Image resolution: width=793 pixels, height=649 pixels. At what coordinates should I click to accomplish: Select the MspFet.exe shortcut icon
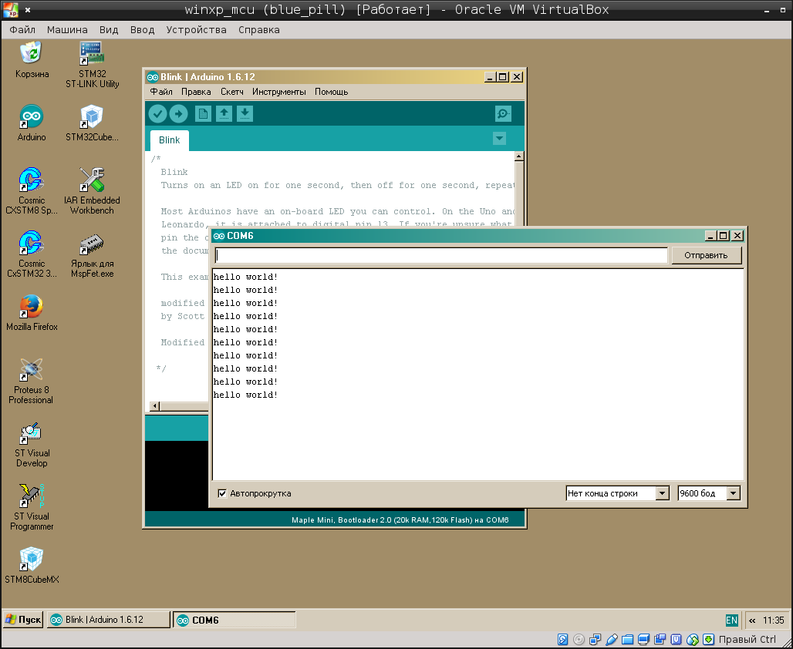(92, 255)
